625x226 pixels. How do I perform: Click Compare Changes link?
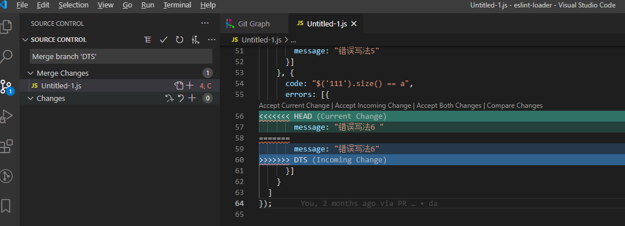tap(515, 106)
